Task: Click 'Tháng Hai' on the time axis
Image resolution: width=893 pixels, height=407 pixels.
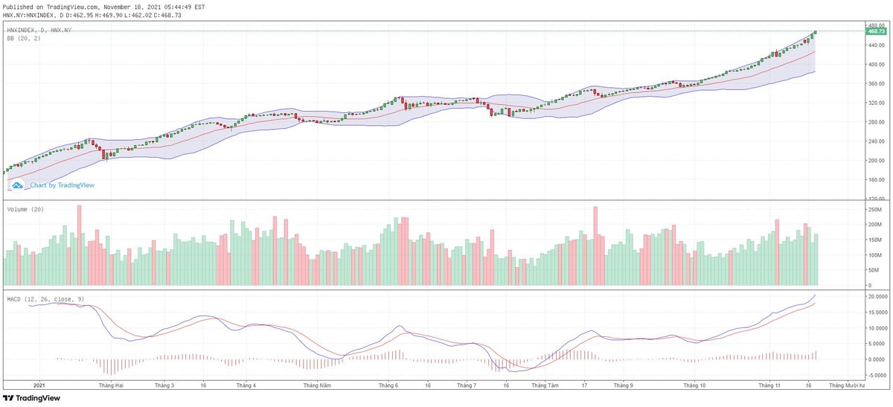Action: [x=110, y=385]
